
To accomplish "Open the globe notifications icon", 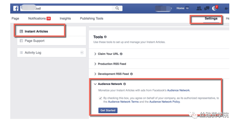I will (214, 8).
